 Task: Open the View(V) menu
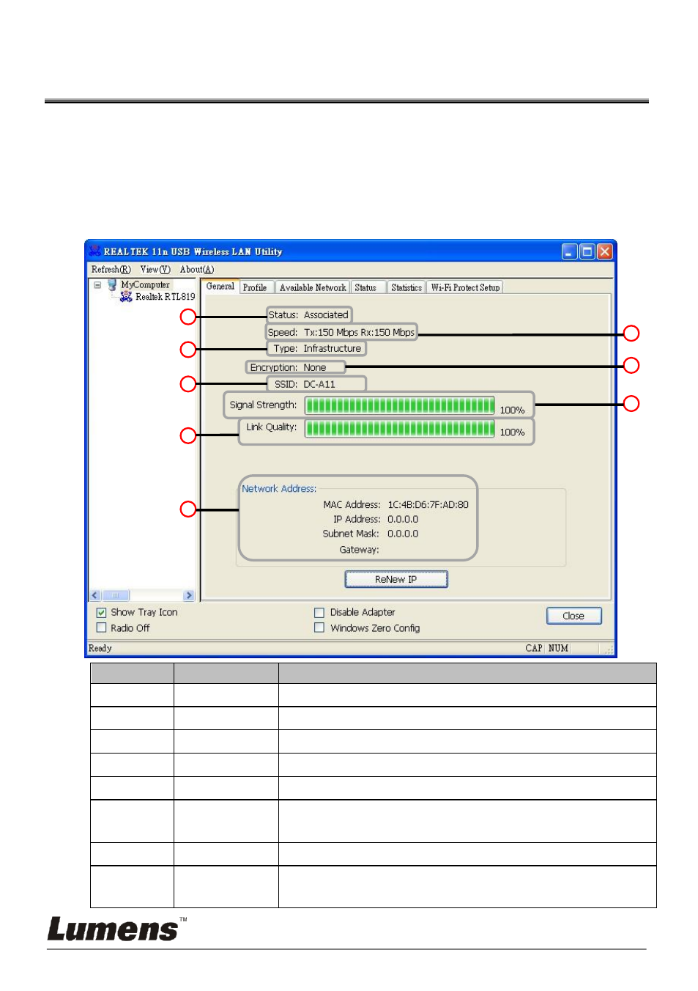(155, 270)
